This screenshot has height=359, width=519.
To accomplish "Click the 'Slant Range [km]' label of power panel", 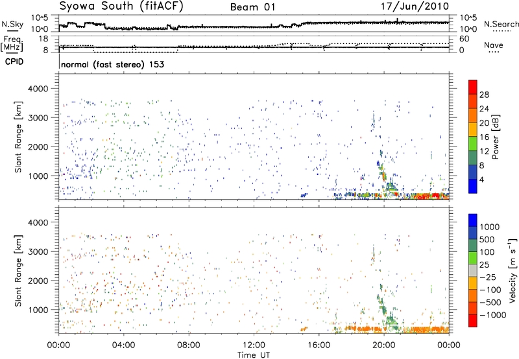I will pyautogui.click(x=18, y=137).
